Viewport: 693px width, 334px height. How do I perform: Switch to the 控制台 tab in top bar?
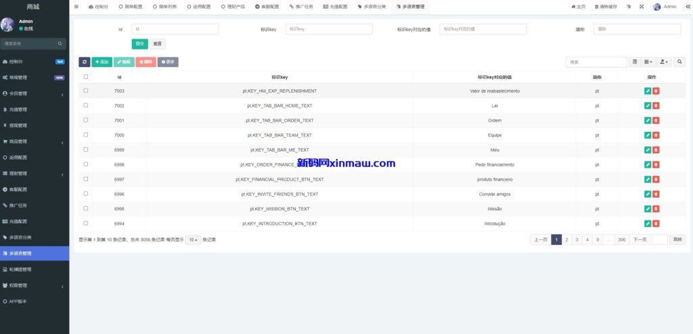tap(98, 7)
